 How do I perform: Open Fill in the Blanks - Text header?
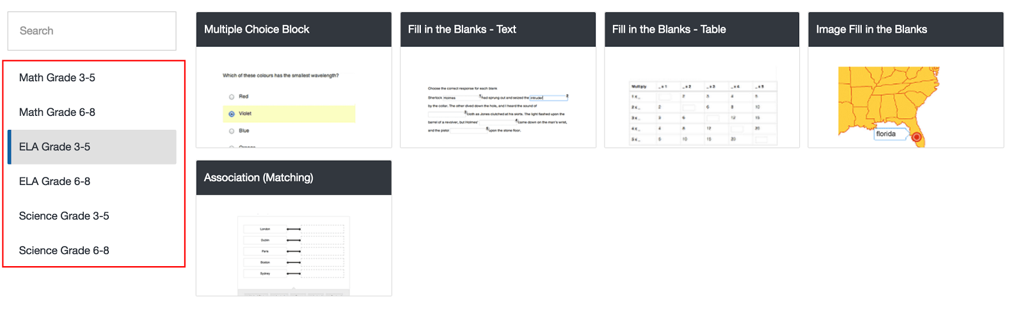pos(498,29)
